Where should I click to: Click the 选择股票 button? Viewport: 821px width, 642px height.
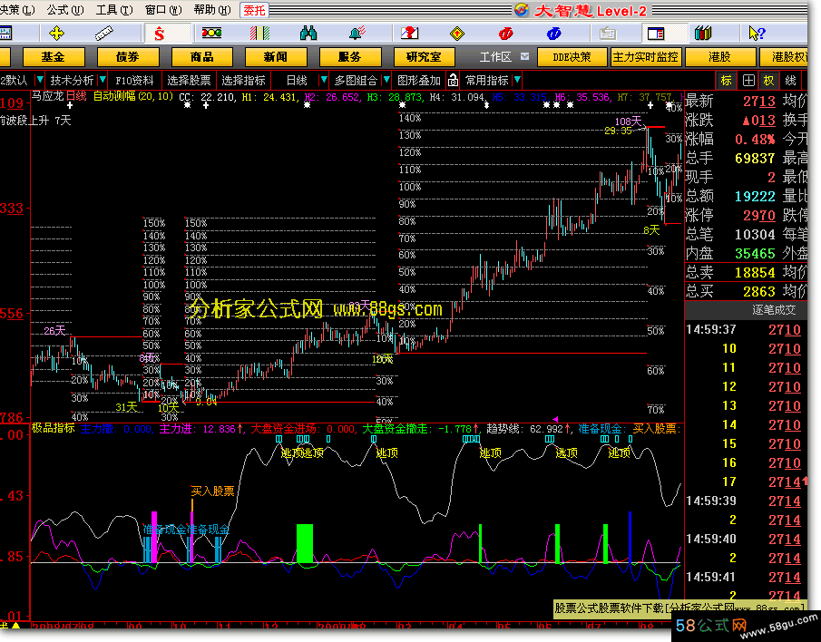(189, 80)
